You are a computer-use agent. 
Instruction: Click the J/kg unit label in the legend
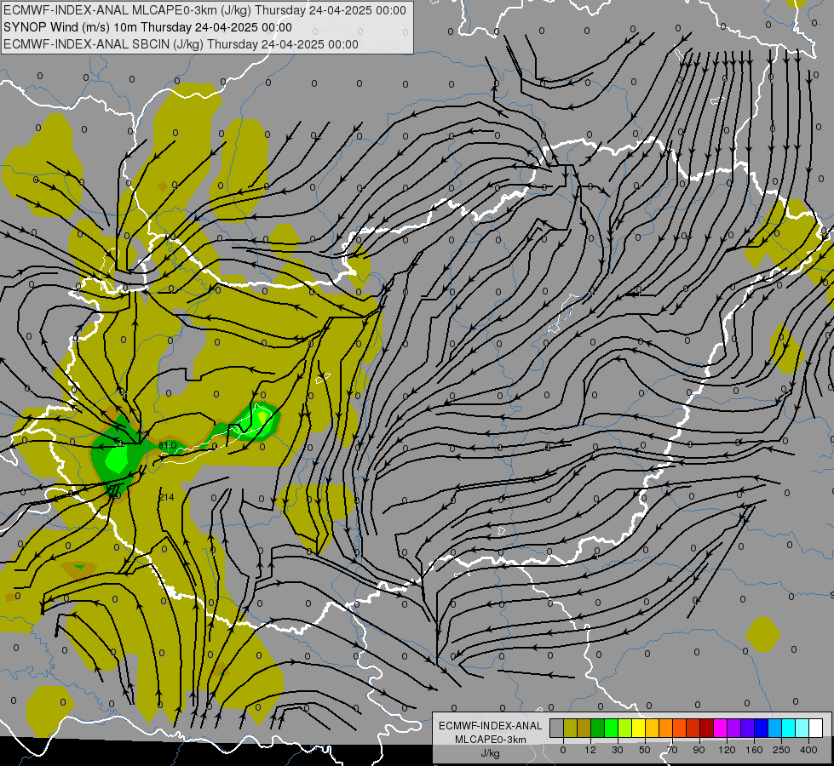pos(490,753)
